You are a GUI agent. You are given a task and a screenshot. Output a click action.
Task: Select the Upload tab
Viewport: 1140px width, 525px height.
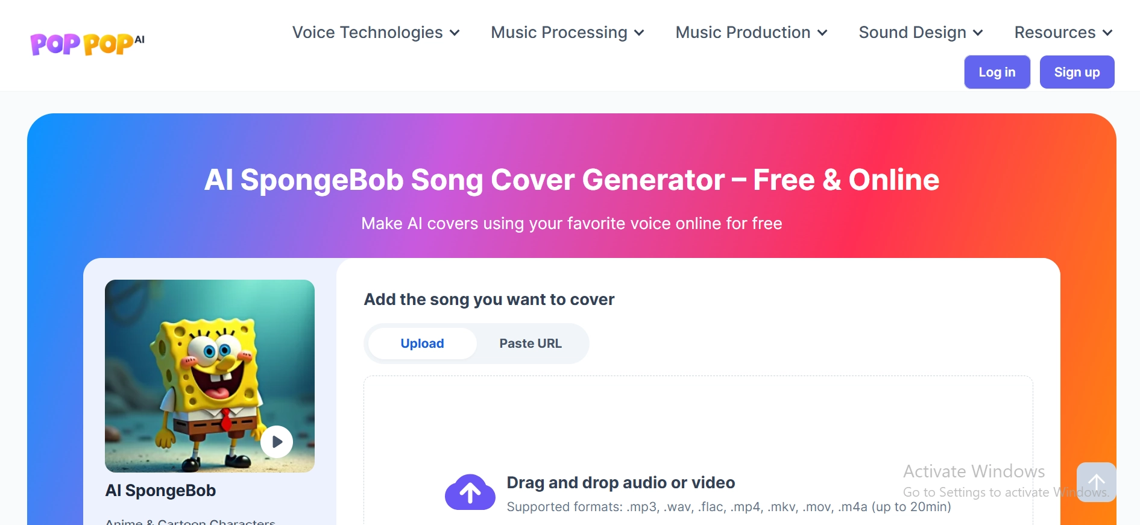tap(421, 343)
